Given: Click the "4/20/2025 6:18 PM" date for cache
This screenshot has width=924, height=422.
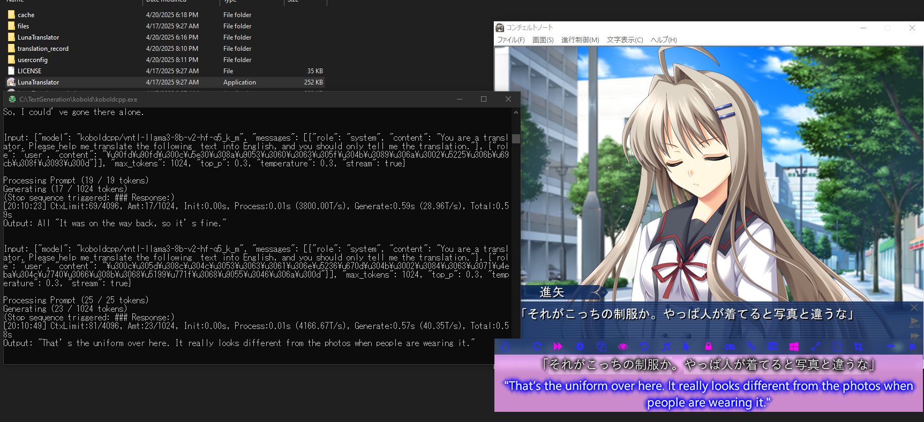Looking at the screenshot, I should pos(172,15).
